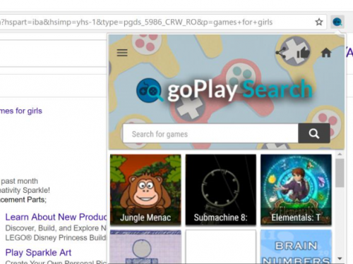Click 'Discover, Build, and Explore' text
Image resolution: width=353 pixels, height=264 pixels.
pos(52,228)
